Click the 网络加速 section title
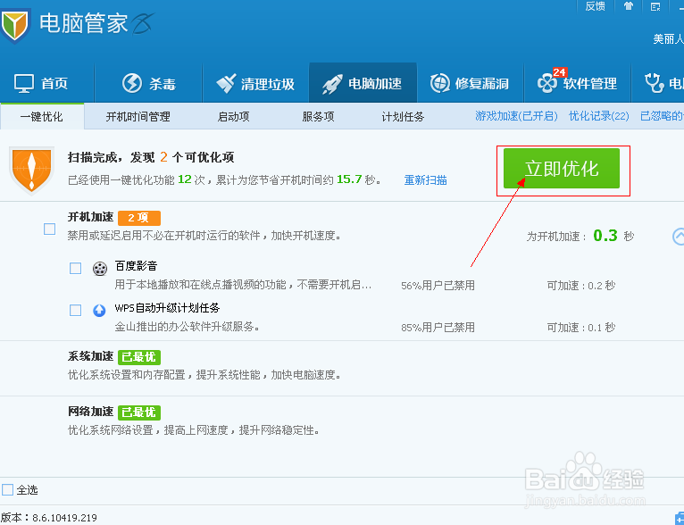This screenshot has height=525, width=684. tap(90, 412)
